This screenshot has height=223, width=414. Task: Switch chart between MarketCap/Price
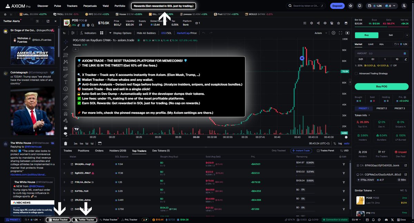[187, 33]
